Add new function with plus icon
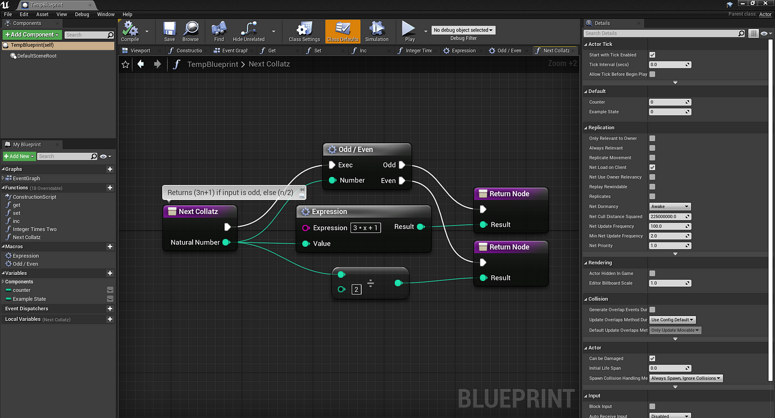This screenshot has height=418, width=775. (110, 188)
